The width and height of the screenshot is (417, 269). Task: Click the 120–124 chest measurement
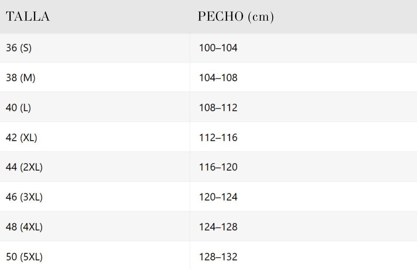218,197
